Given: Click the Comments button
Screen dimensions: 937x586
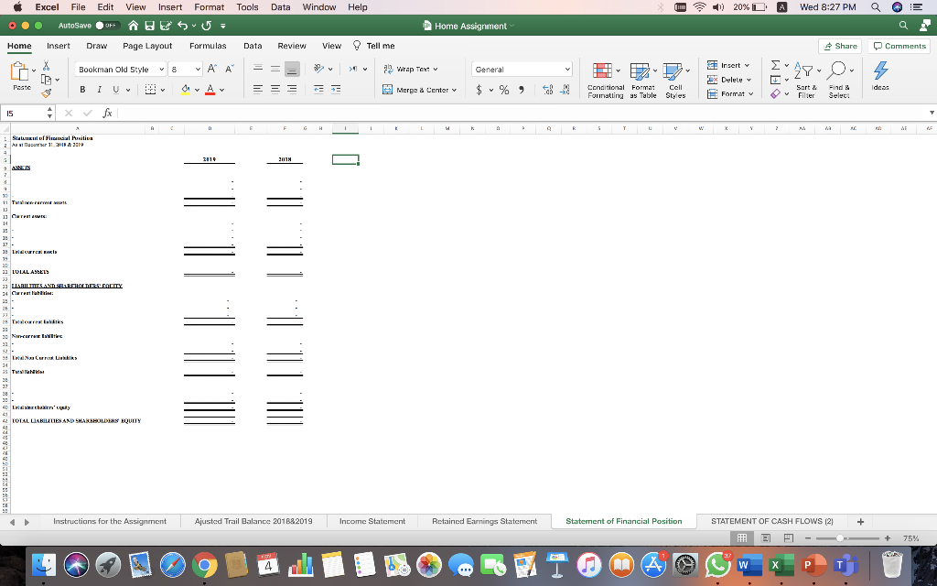Looking at the screenshot, I should point(899,46).
